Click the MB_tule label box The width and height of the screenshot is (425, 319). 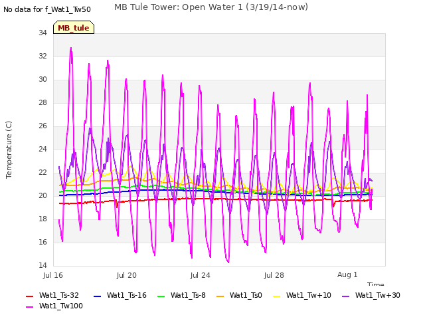74,27
